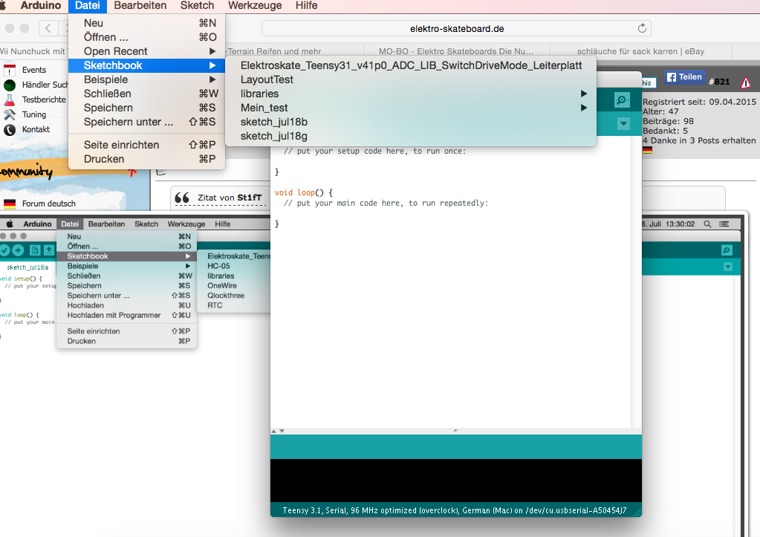Click the elektro-skateboard.de address field
This screenshot has width=760, height=537.
(457, 28)
